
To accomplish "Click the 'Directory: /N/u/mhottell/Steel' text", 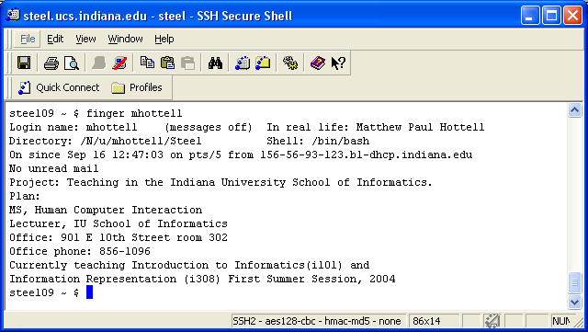I will point(105,141).
